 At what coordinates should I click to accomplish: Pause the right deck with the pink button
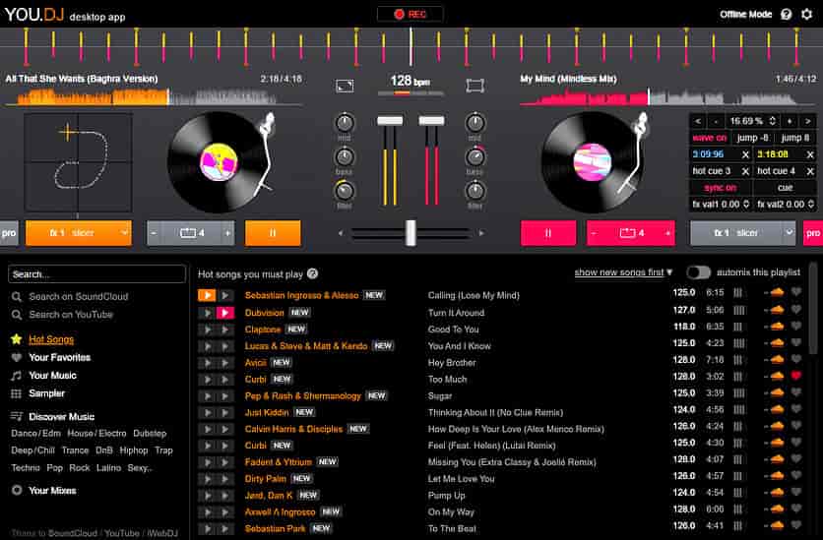click(547, 233)
